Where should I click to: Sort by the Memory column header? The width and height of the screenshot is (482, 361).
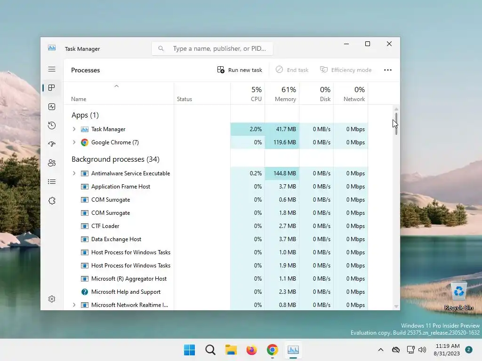(x=282, y=94)
